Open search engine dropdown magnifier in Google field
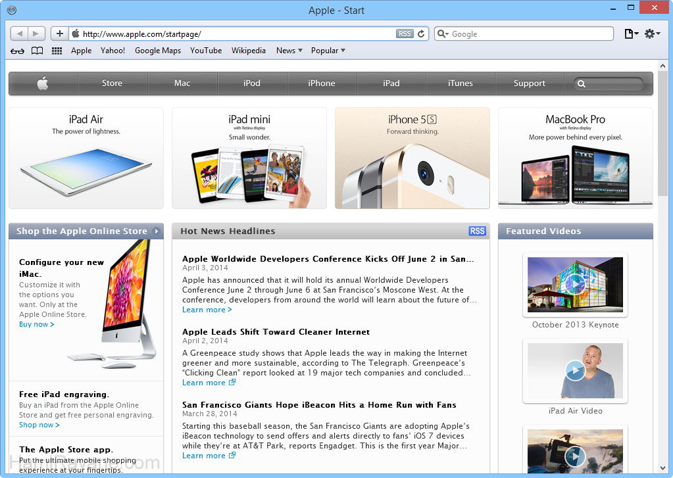673x478 pixels. [443, 34]
